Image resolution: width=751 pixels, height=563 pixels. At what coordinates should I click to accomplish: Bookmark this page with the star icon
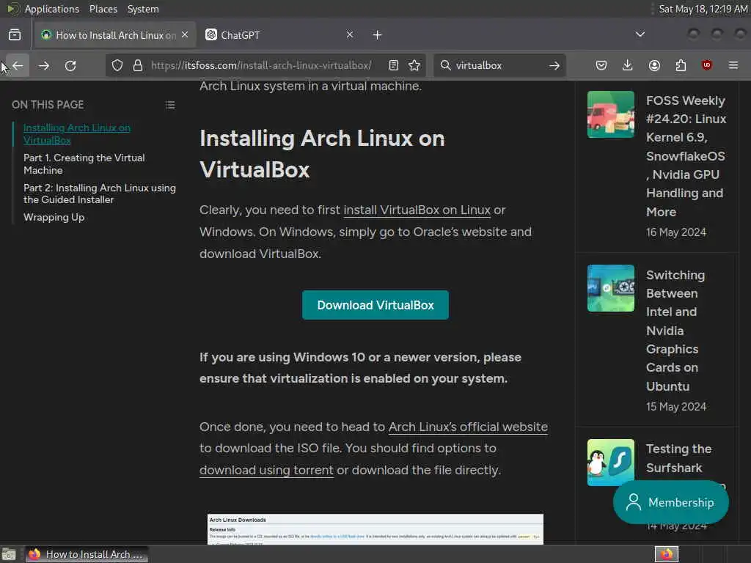[414, 65]
